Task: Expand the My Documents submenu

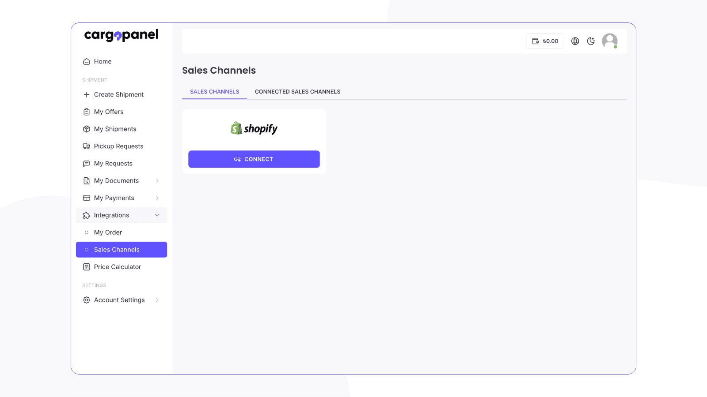Action: coord(158,180)
